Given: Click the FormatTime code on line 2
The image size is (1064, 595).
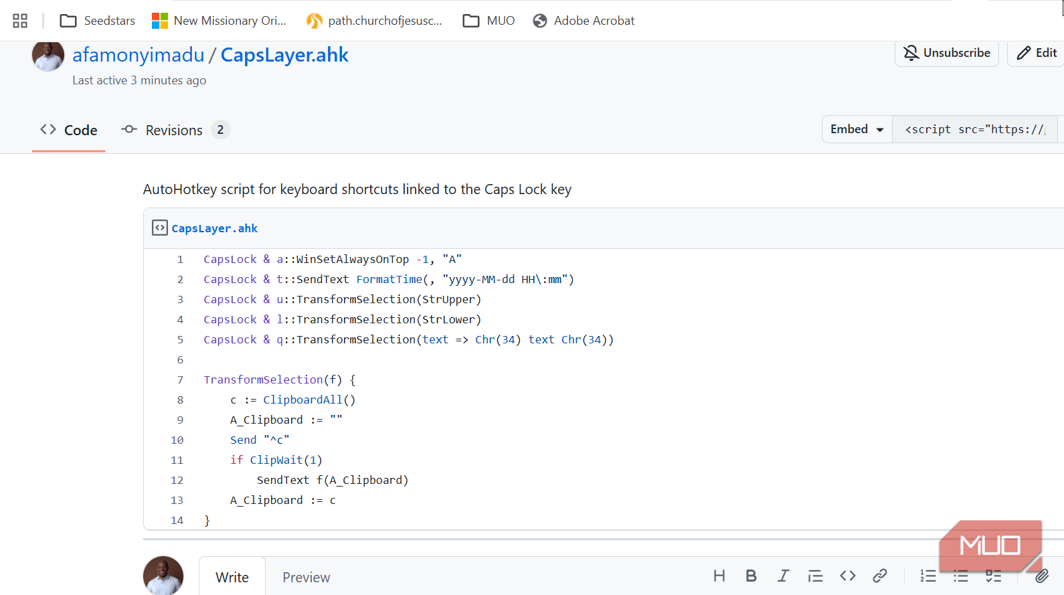Looking at the screenshot, I should coord(465,279).
